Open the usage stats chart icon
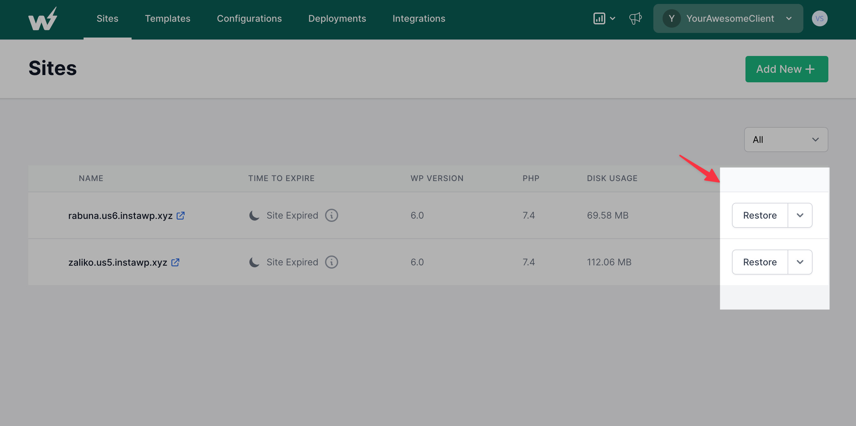856x426 pixels. pos(599,18)
